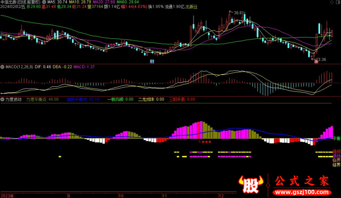Click the 临界 row label at right
The width and height of the screenshot is (341, 198).
pos(336,161)
